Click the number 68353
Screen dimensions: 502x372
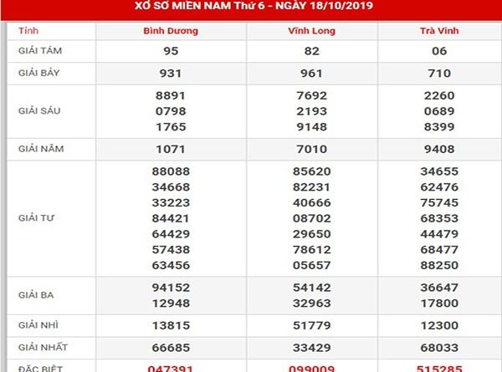point(439,218)
